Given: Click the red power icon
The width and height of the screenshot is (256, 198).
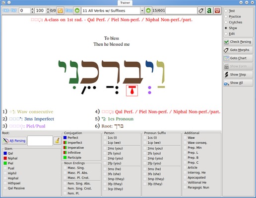Looking at the screenshot, I should pos(217,10).
